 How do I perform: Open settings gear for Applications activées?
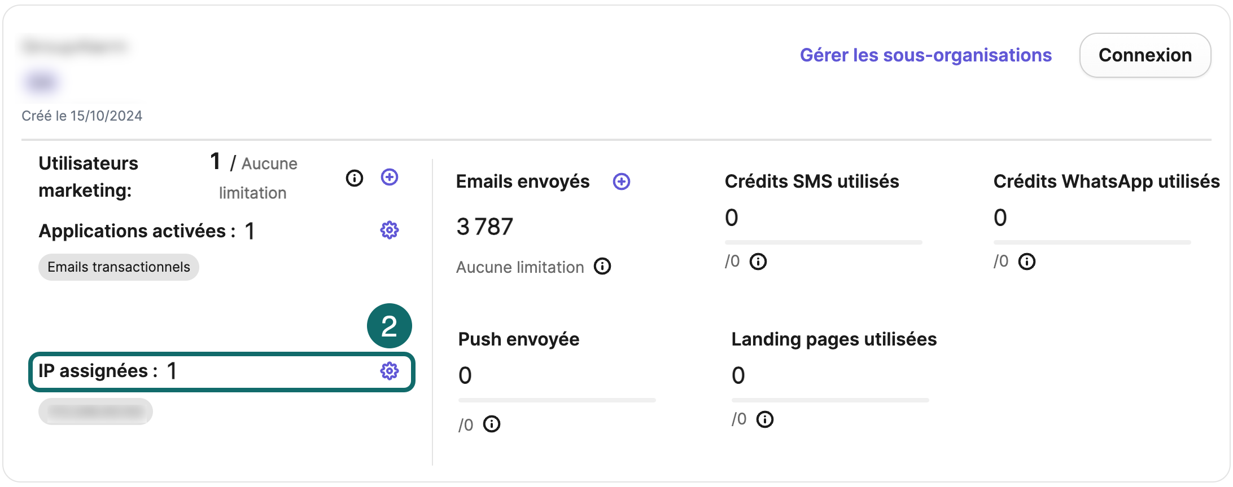[x=390, y=230]
